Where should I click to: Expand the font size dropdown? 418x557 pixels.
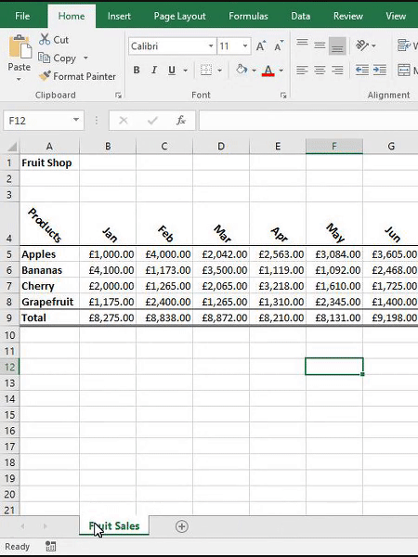(245, 46)
